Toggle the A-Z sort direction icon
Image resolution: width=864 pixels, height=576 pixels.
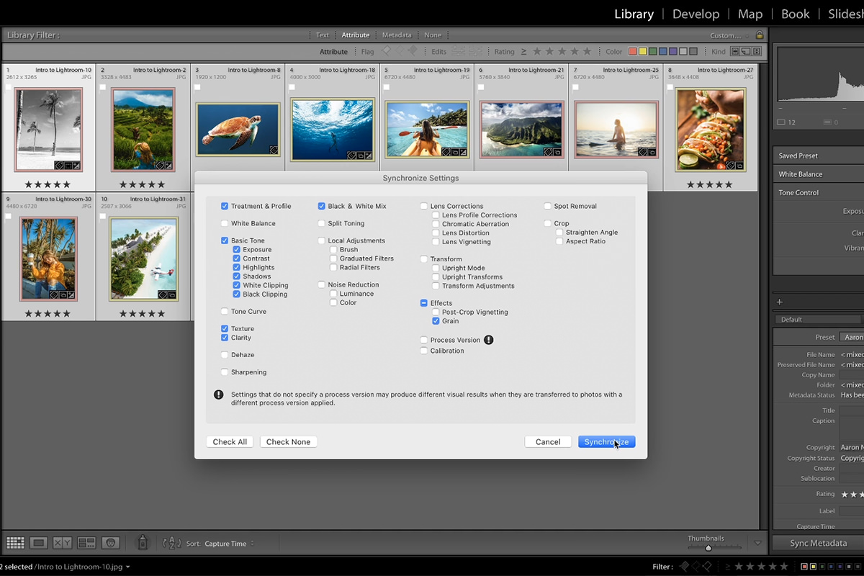[173, 543]
